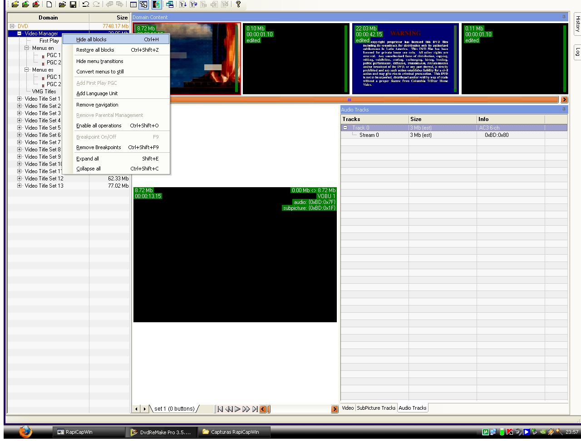
Task: Collapse the Menus en tree node
Action: point(27,48)
